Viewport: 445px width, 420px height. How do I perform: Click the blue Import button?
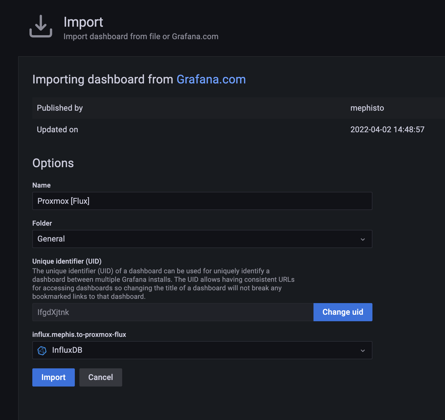(x=54, y=377)
